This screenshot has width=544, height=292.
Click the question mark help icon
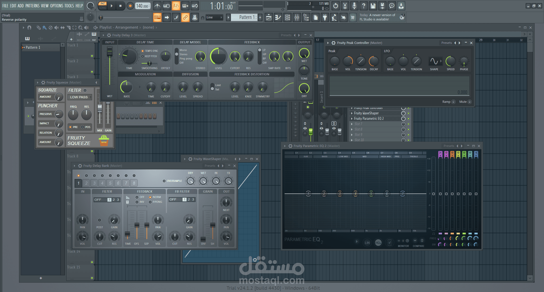pyautogui.click(x=364, y=6)
